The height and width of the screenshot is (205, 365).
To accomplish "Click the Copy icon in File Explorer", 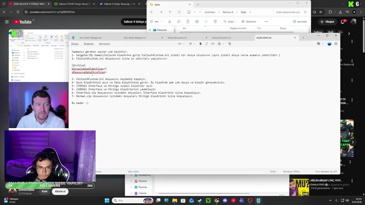I will point(179,22).
